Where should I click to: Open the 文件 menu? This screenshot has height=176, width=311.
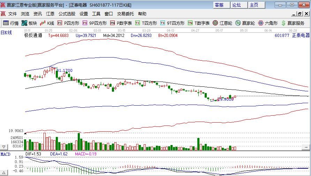coord(13,14)
